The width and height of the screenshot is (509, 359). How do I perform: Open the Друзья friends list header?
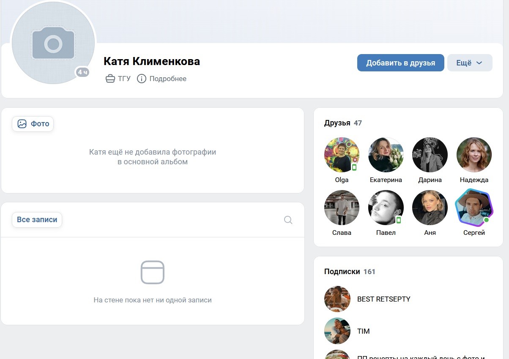pos(337,123)
